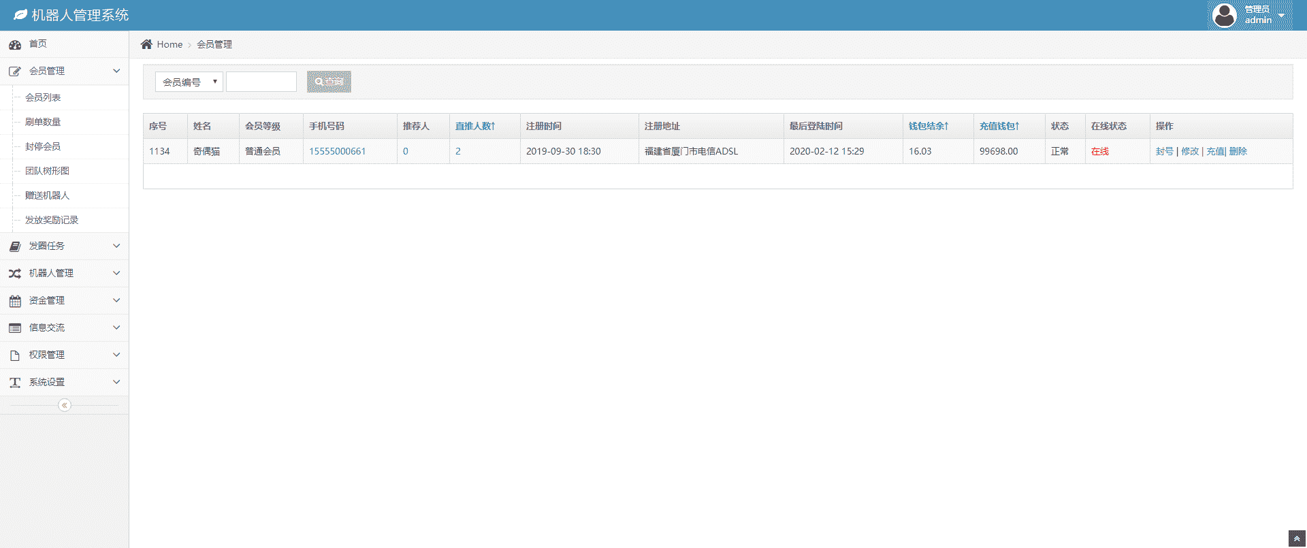Click the shuffle icon beside 机器人管理
Viewport: 1307px width, 548px height.
(15, 274)
